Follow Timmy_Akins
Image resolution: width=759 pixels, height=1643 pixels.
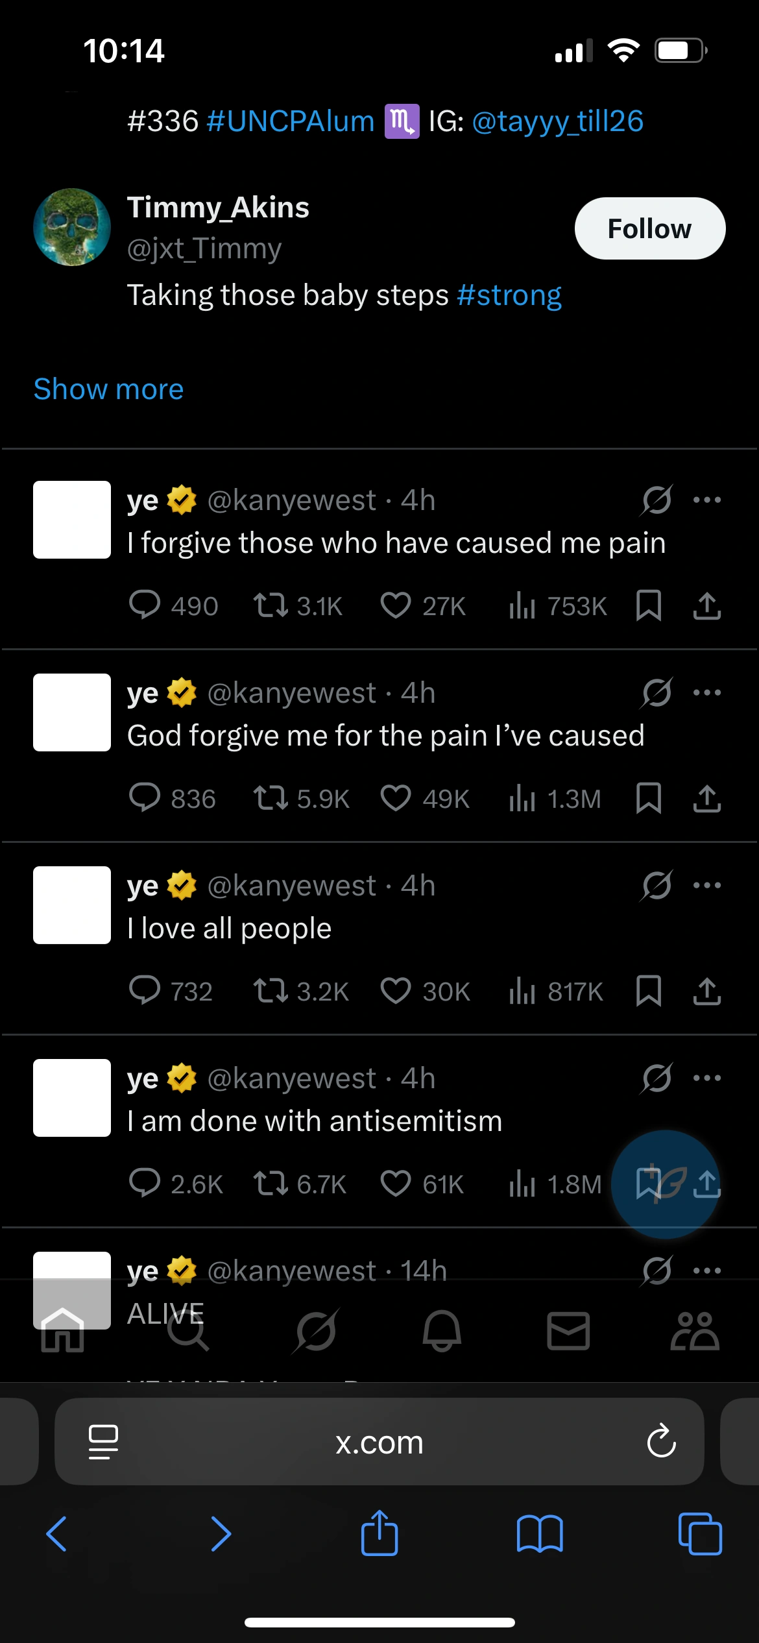pos(649,228)
